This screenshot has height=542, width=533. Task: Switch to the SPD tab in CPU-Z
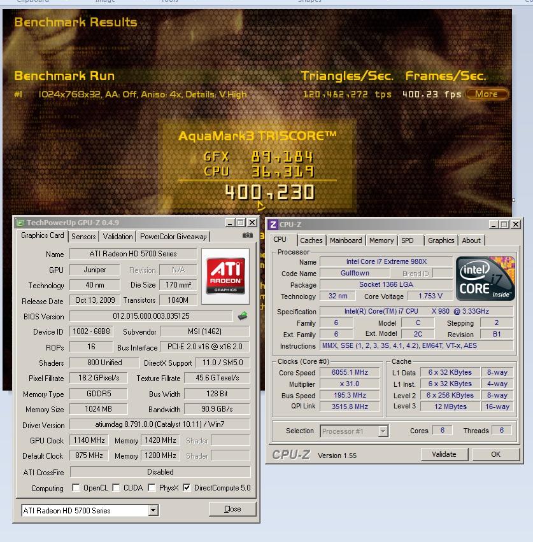click(408, 240)
